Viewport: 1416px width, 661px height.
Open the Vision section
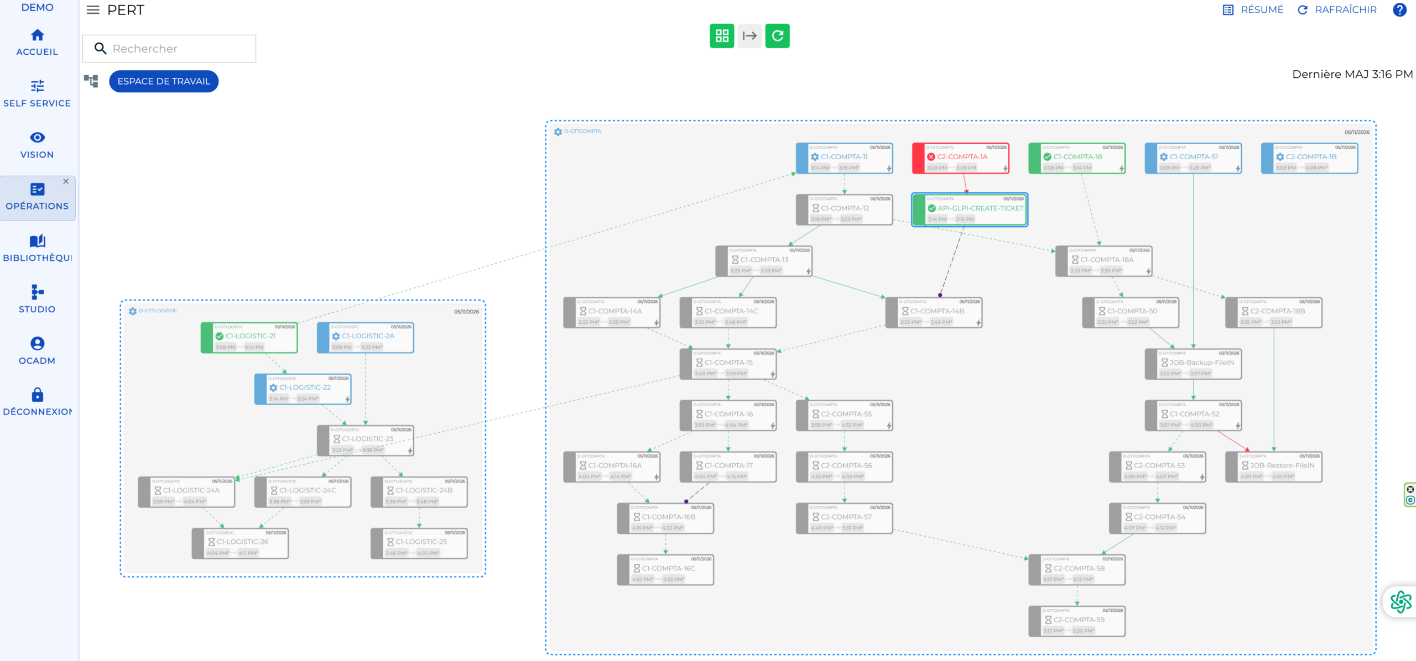pos(37,145)
